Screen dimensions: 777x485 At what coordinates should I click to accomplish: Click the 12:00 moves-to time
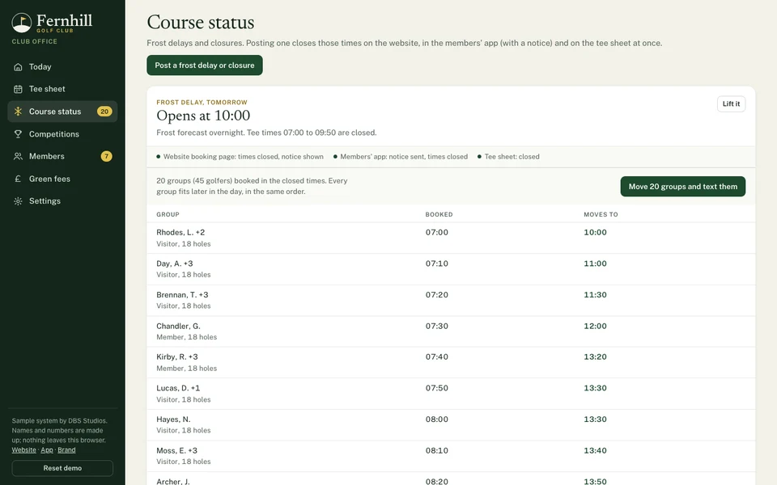coord(595,326)
